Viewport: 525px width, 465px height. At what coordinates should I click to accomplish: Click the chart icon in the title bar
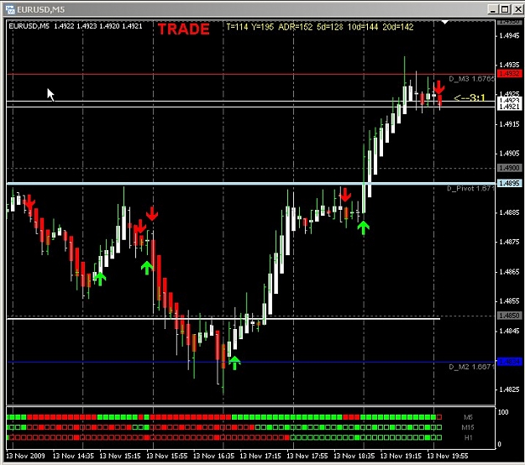pyautogui.click(x=10, y=9)
